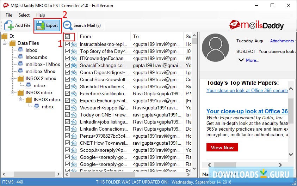
Task: Click envelope icon of Experts Exchange mail
Action: 74,101
